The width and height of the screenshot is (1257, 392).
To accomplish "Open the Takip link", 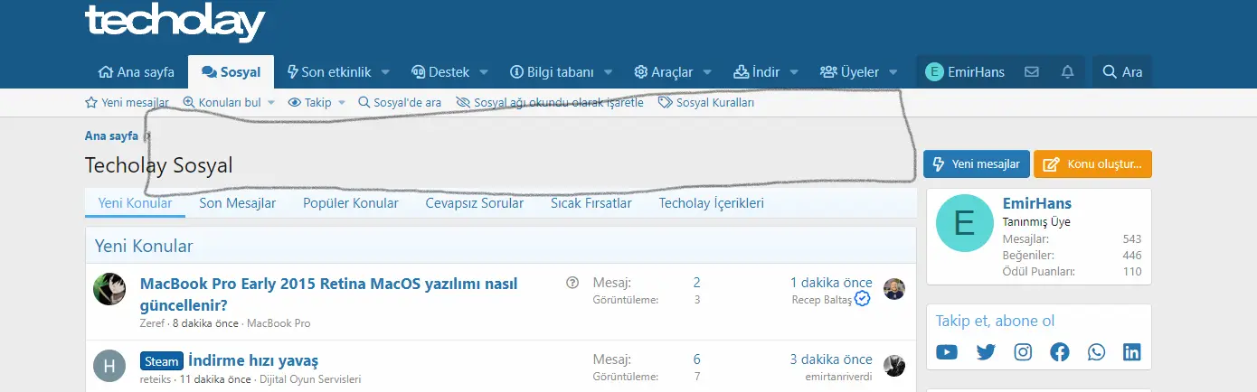I will (x=310, y=102).
